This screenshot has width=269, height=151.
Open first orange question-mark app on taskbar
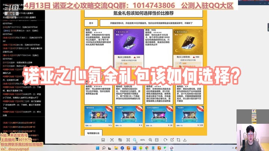coord(128,148)
